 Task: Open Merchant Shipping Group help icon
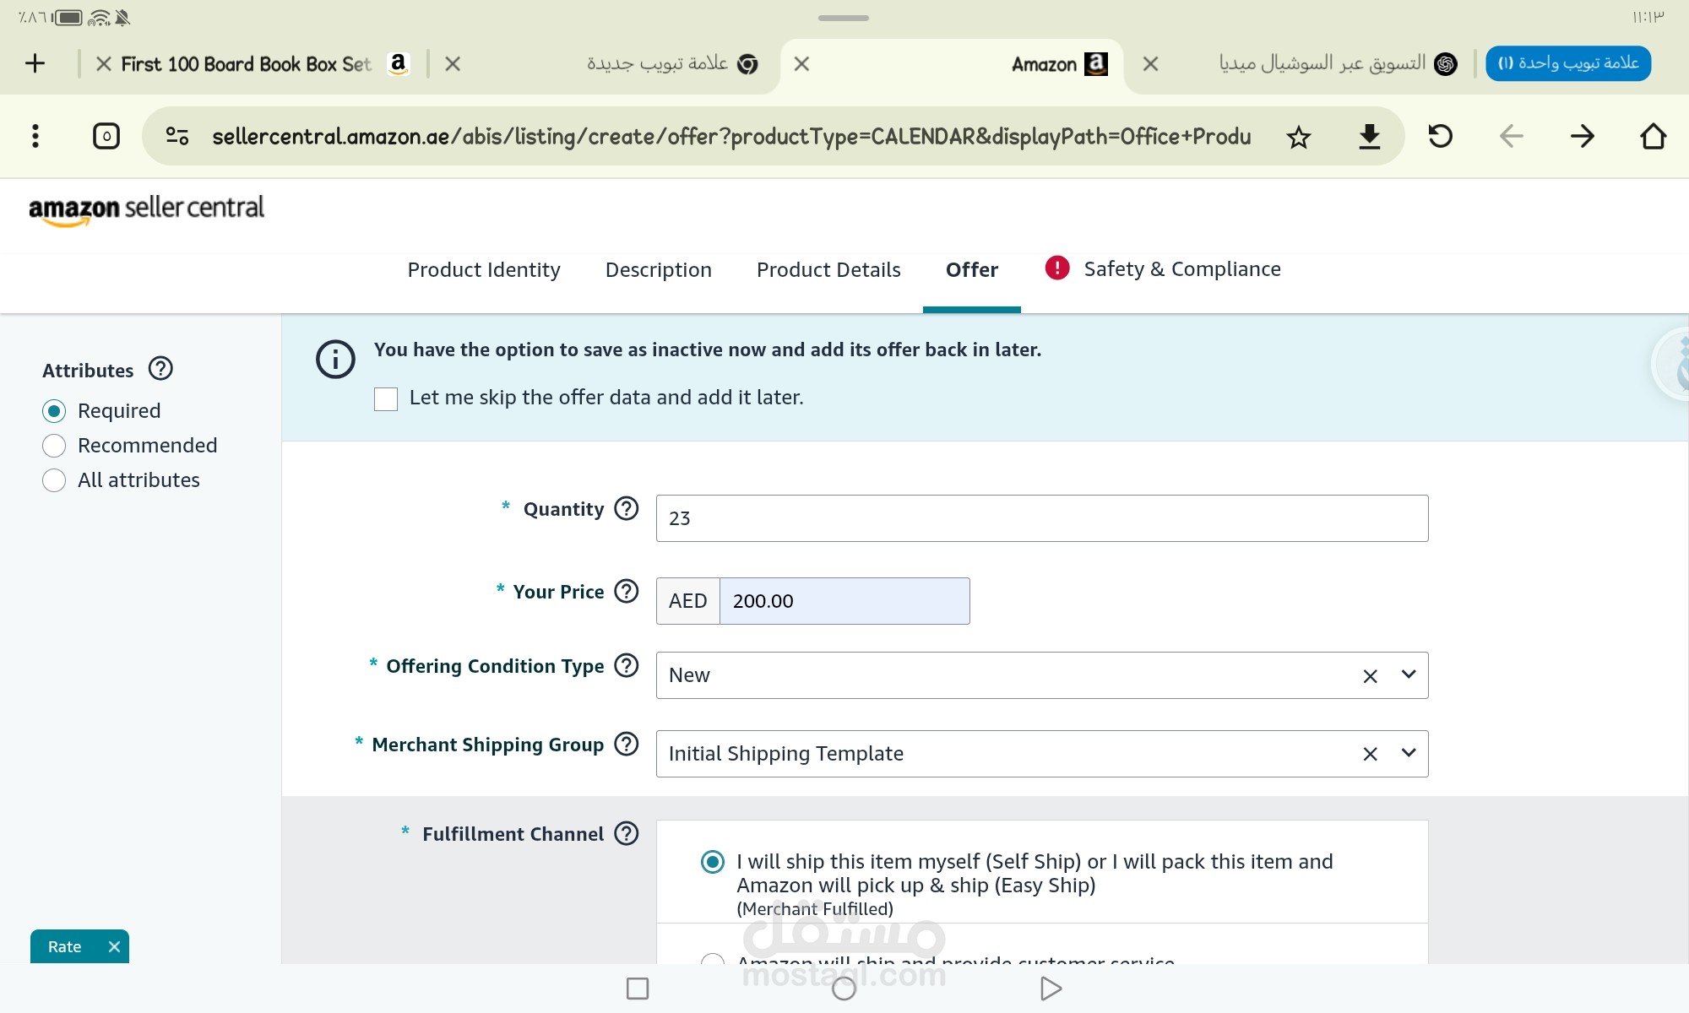[x=626, y=744]
